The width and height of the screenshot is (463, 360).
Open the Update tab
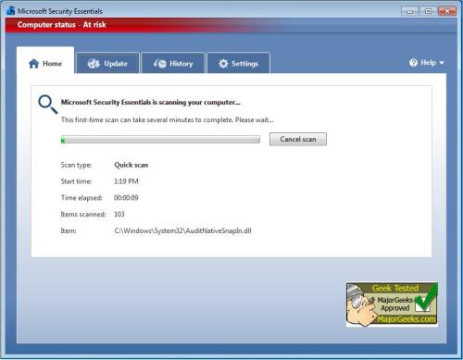tap(108, 63)
